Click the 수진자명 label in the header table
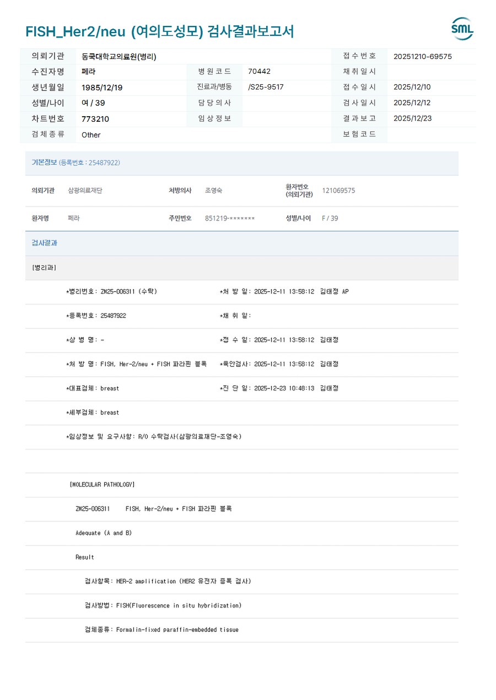 pos(48,72)
